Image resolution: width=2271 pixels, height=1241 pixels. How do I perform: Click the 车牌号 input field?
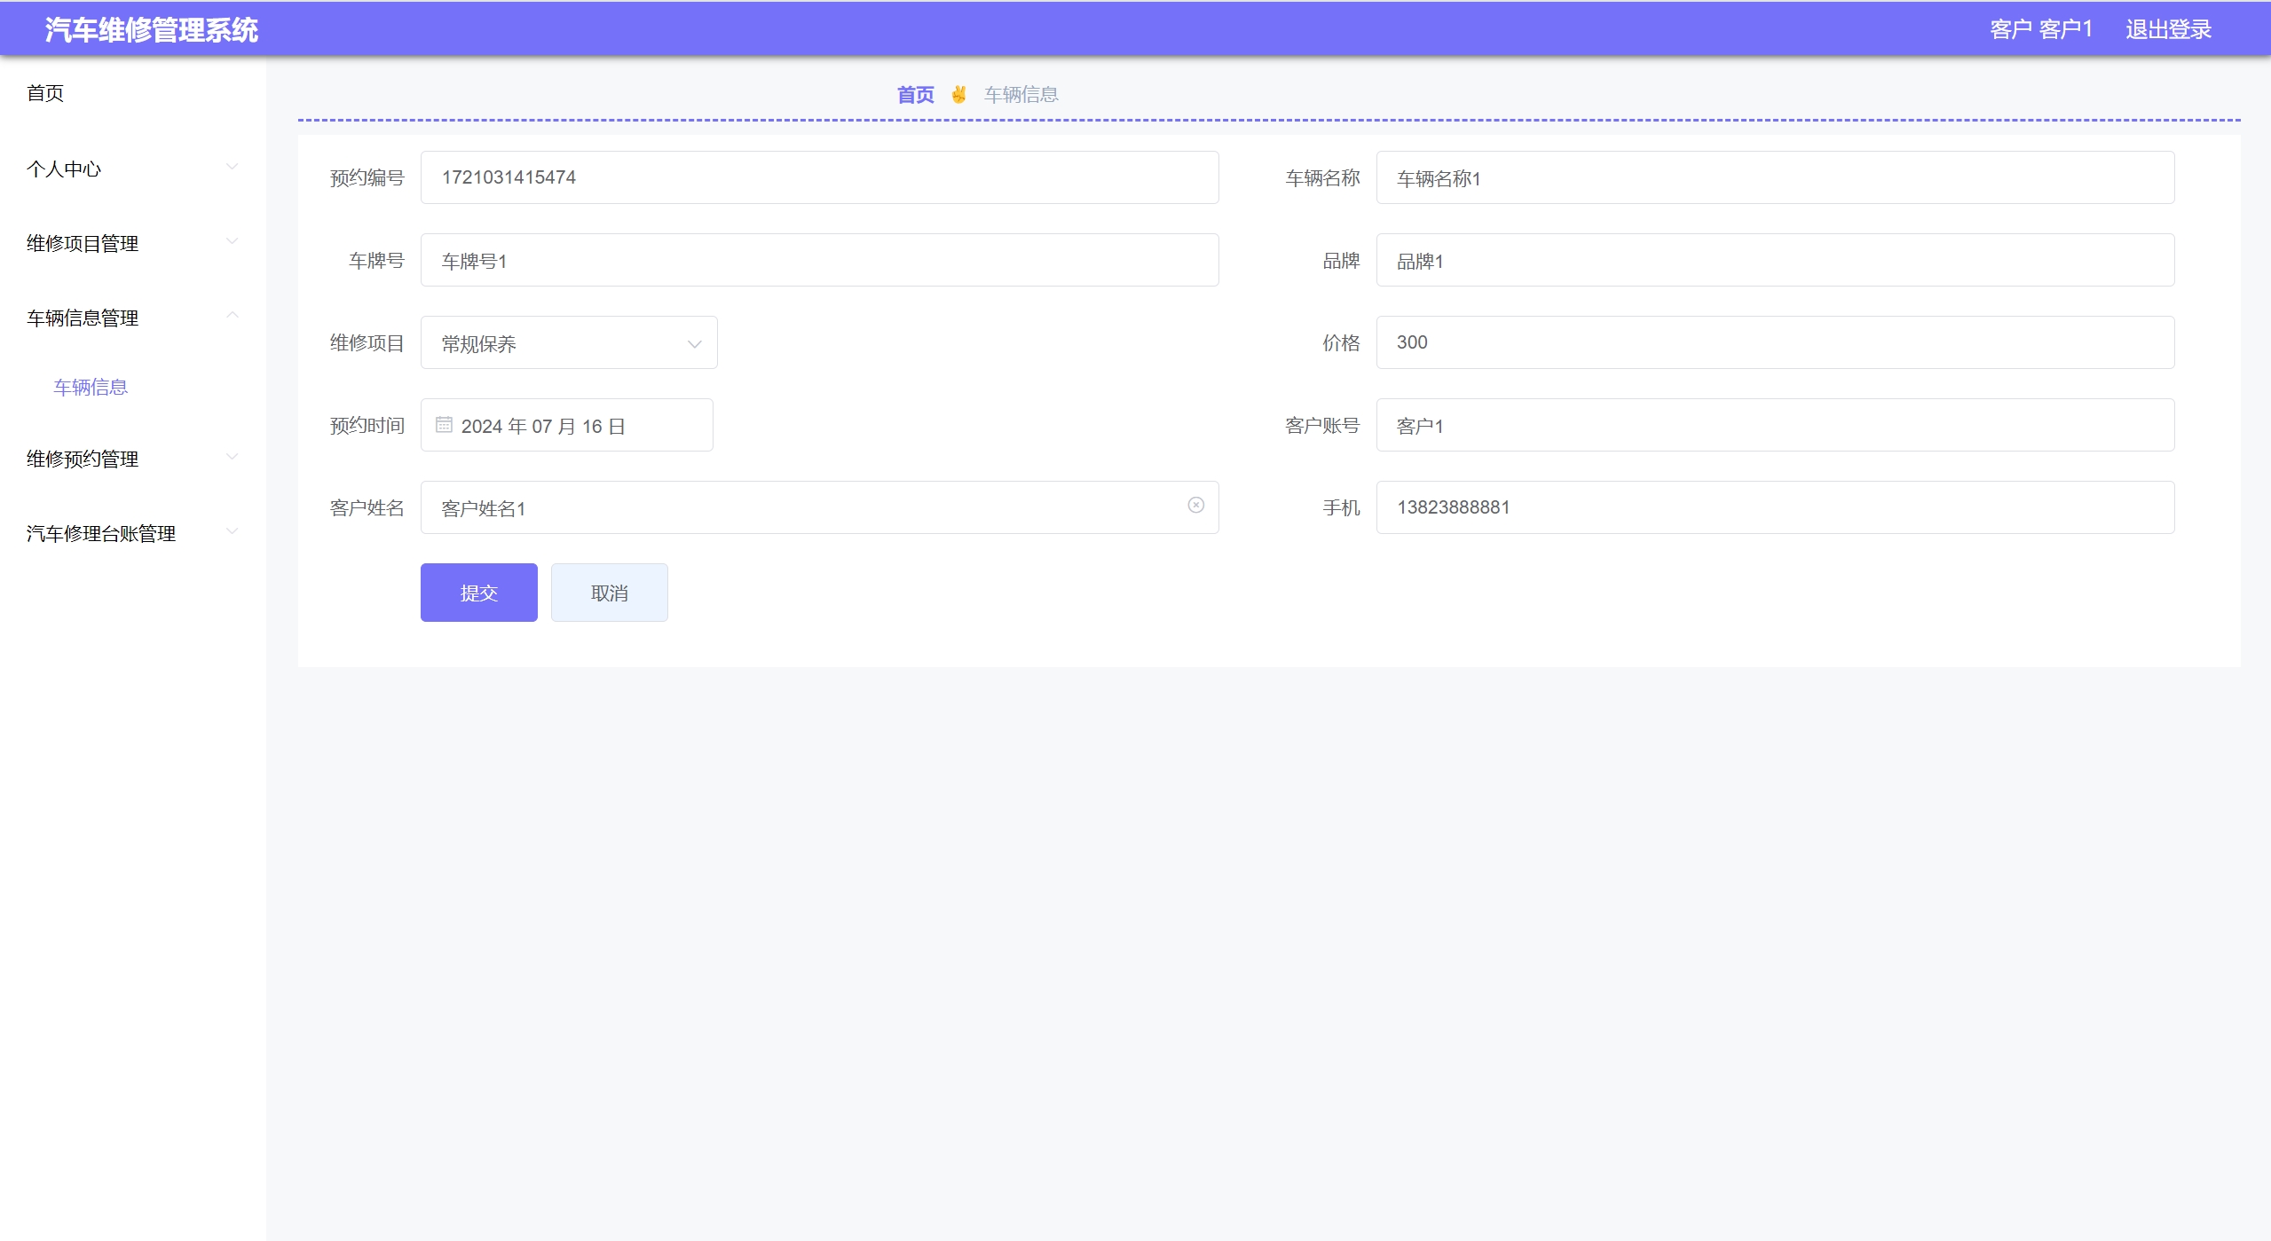tap(818, 261)
